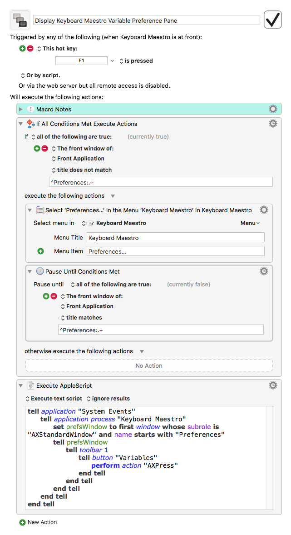
Task: Add a condition to Pause Until action
Action: [46, 296]
